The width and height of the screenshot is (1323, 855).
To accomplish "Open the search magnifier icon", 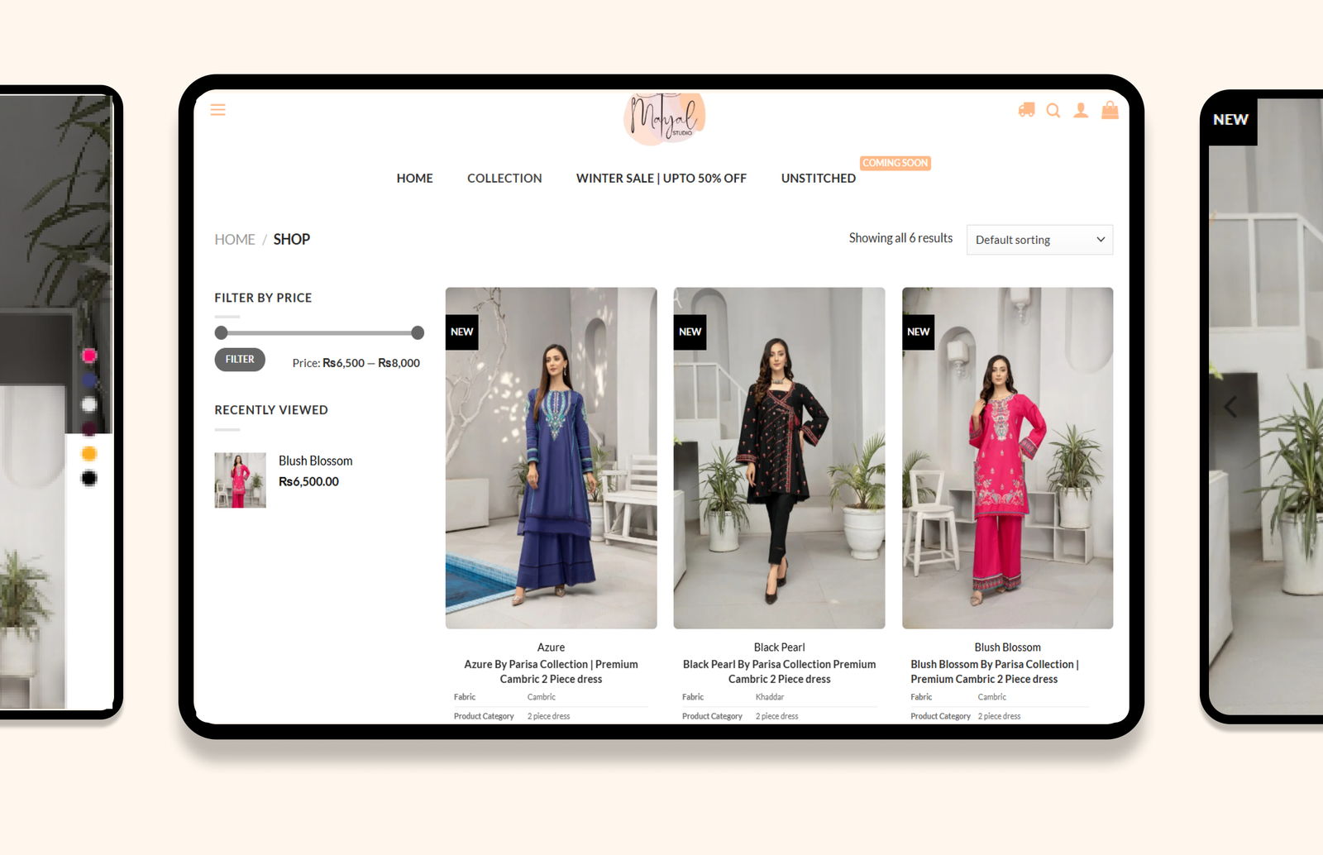I will coord(1053,111).
